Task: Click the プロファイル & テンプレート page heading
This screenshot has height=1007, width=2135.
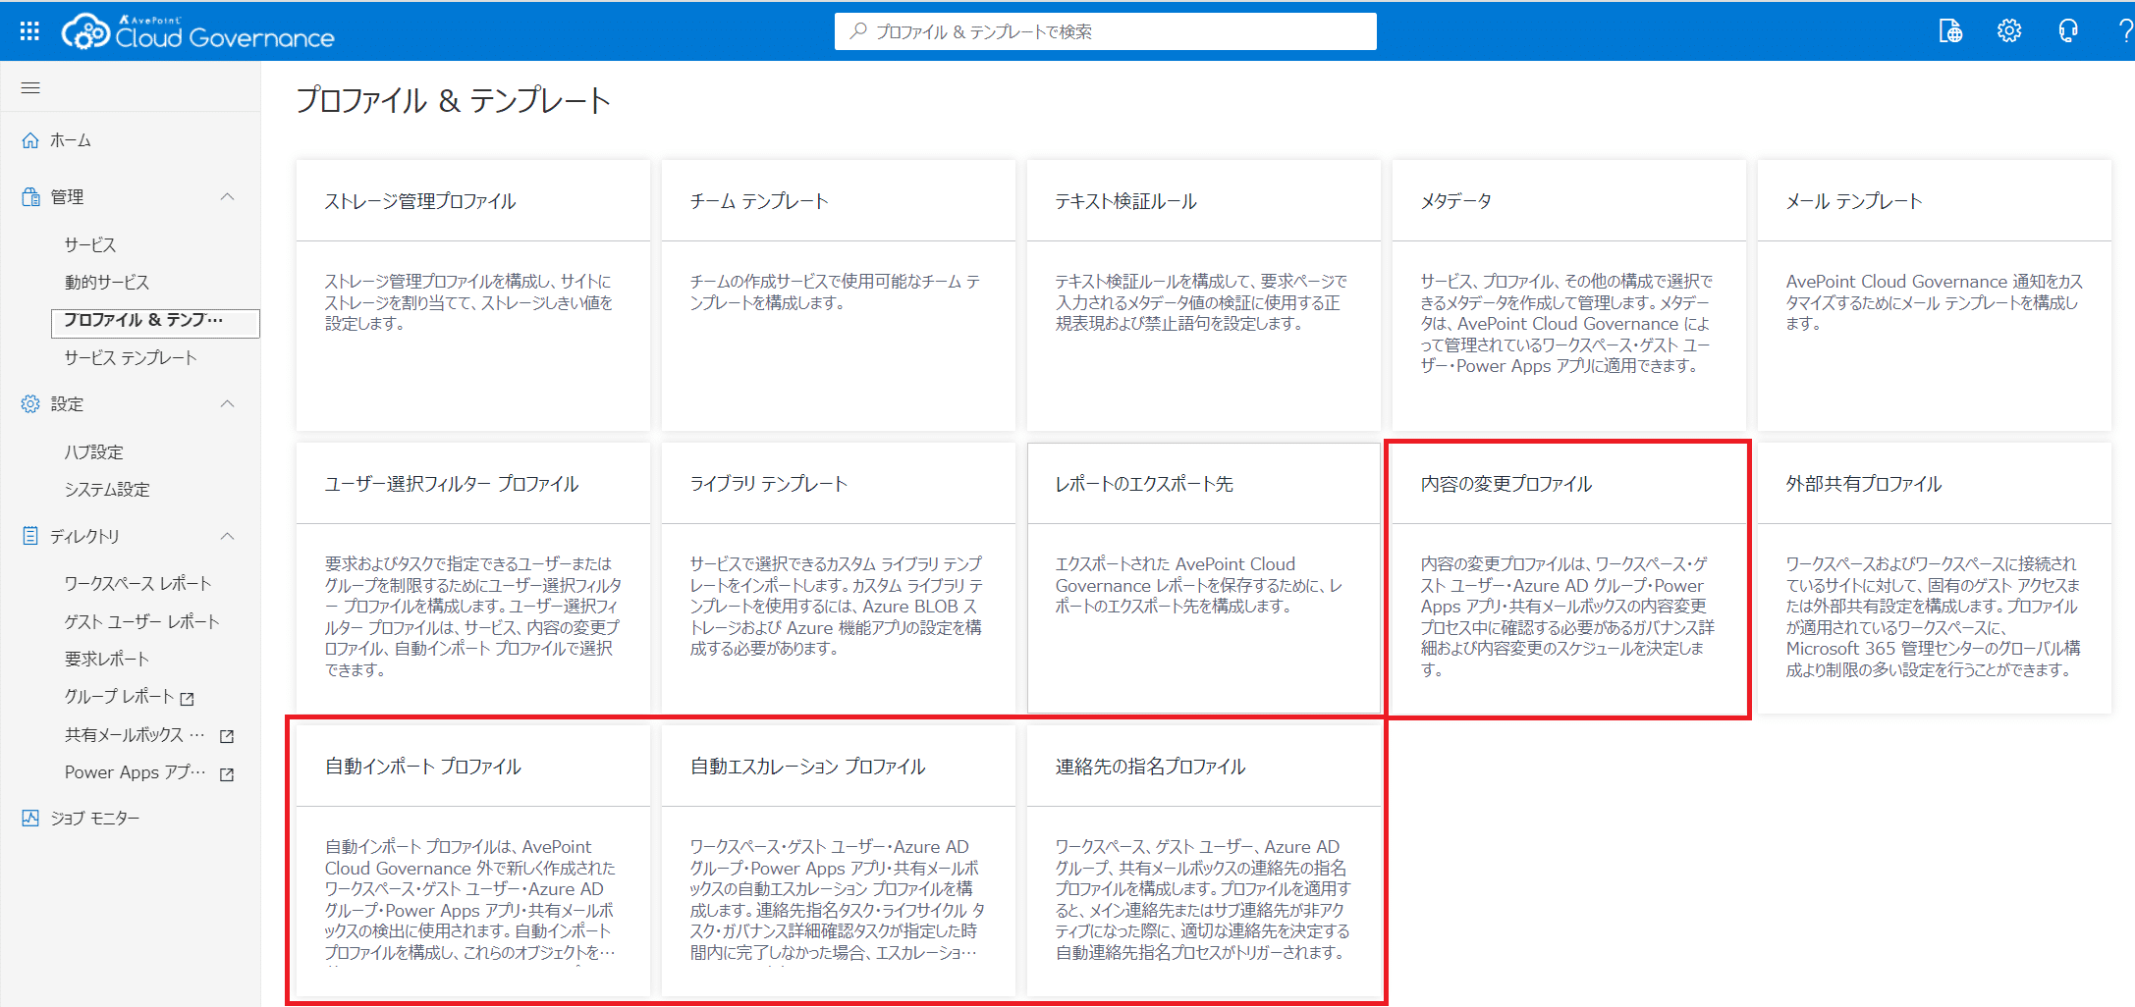Action: tap(454, 100)
